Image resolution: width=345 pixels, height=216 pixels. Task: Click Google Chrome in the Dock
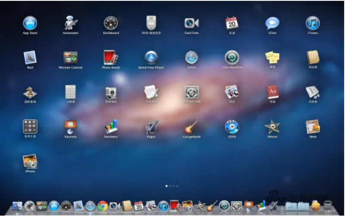(103, 206)
